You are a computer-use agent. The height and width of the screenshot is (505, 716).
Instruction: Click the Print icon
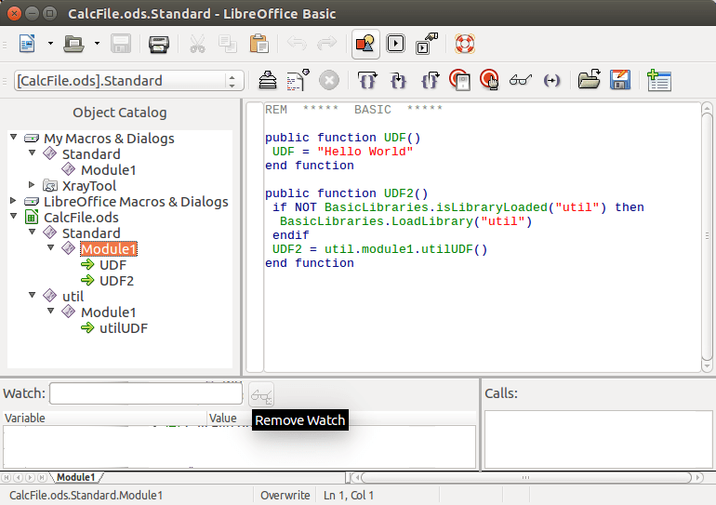[158, 44]
